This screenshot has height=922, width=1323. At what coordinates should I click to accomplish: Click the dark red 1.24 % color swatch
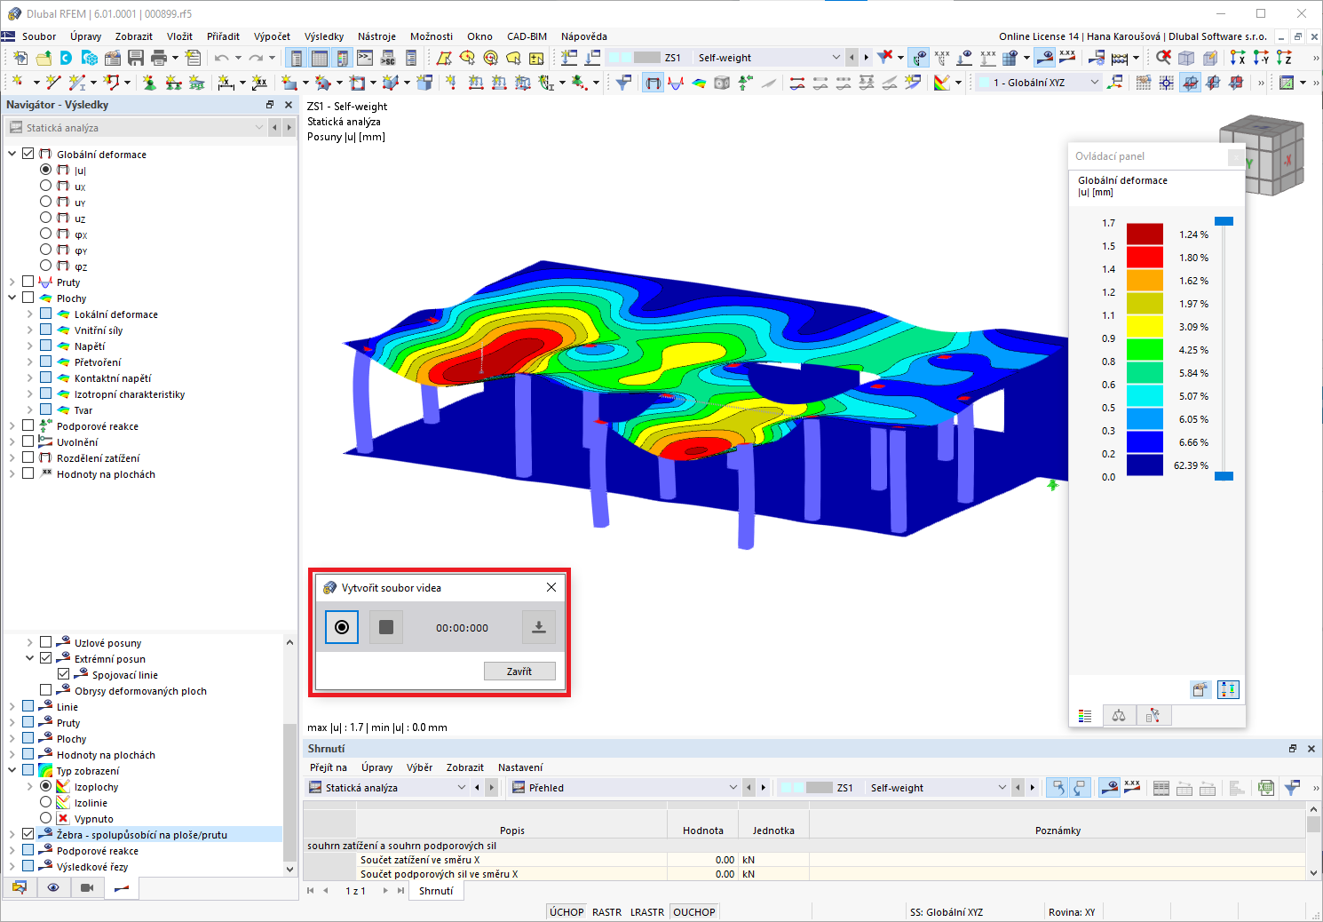pos(1145,234)
